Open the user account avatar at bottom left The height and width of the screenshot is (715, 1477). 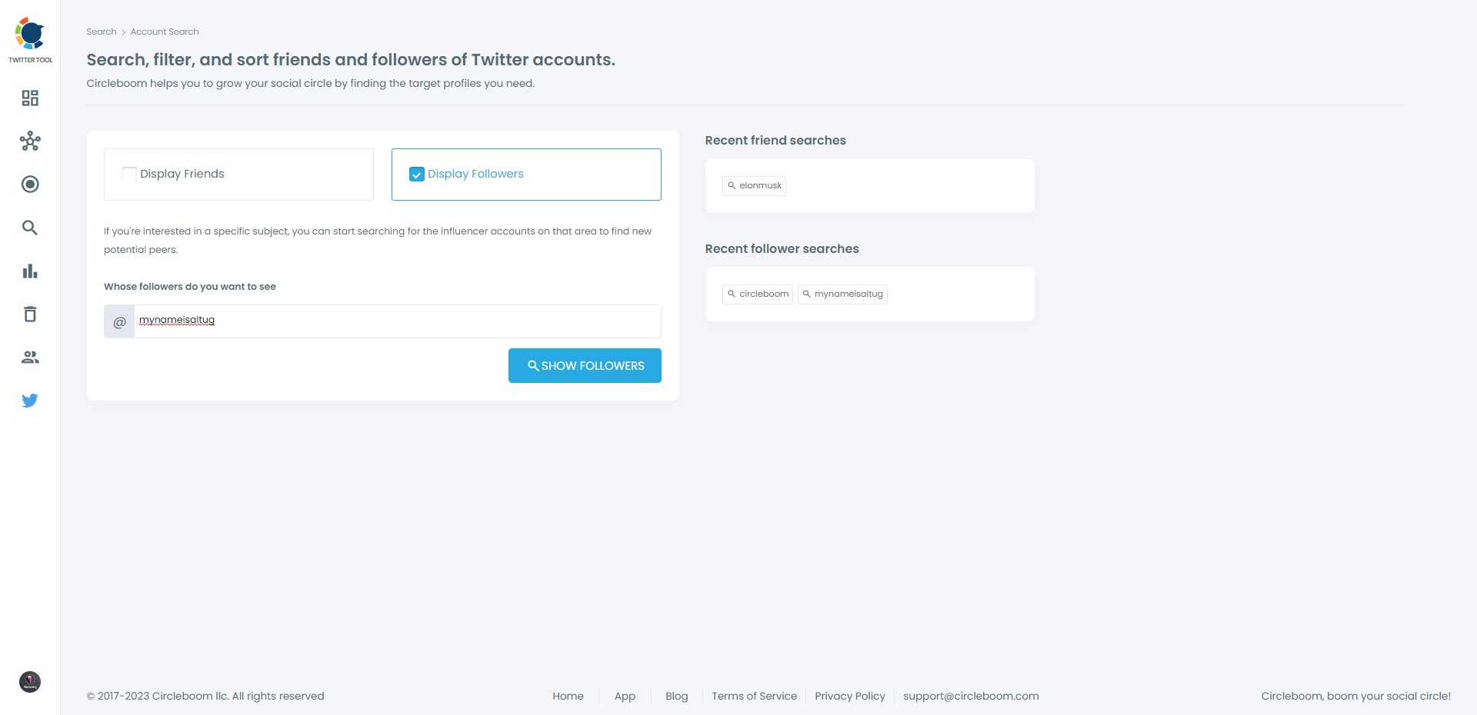29,682
